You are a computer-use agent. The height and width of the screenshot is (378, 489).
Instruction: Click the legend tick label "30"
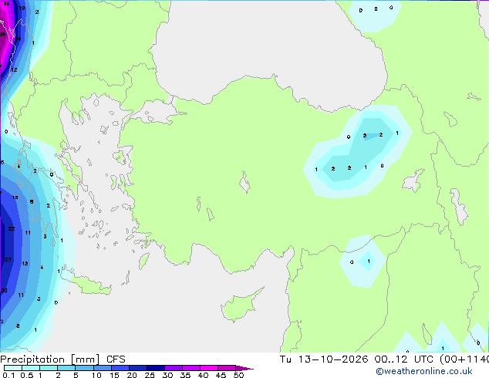pyautogui.click(x=167, y=375)
